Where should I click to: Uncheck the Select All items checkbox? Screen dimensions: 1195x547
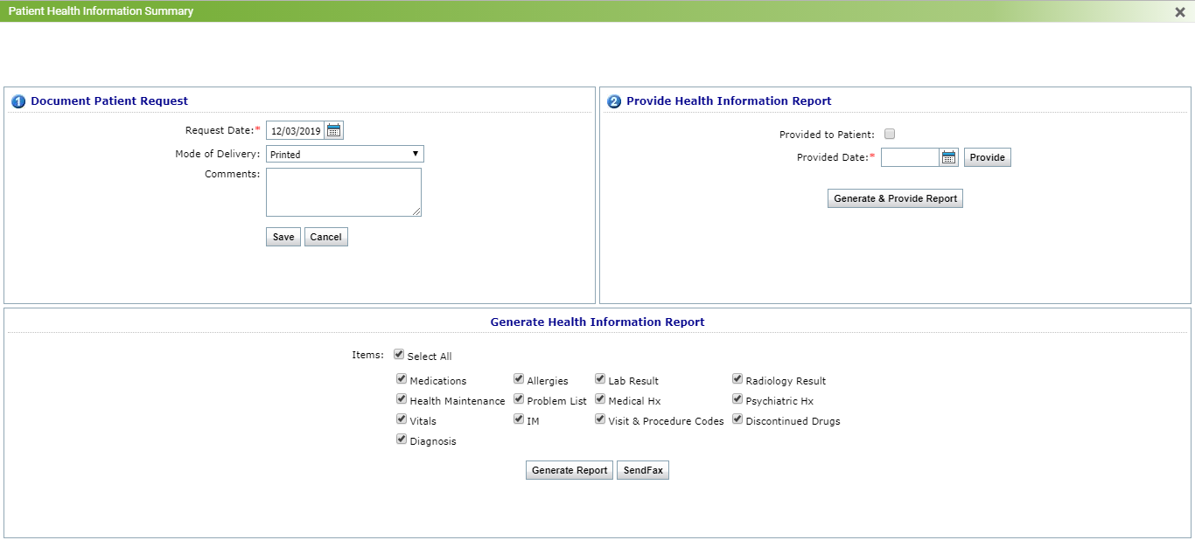coord(399,355)
